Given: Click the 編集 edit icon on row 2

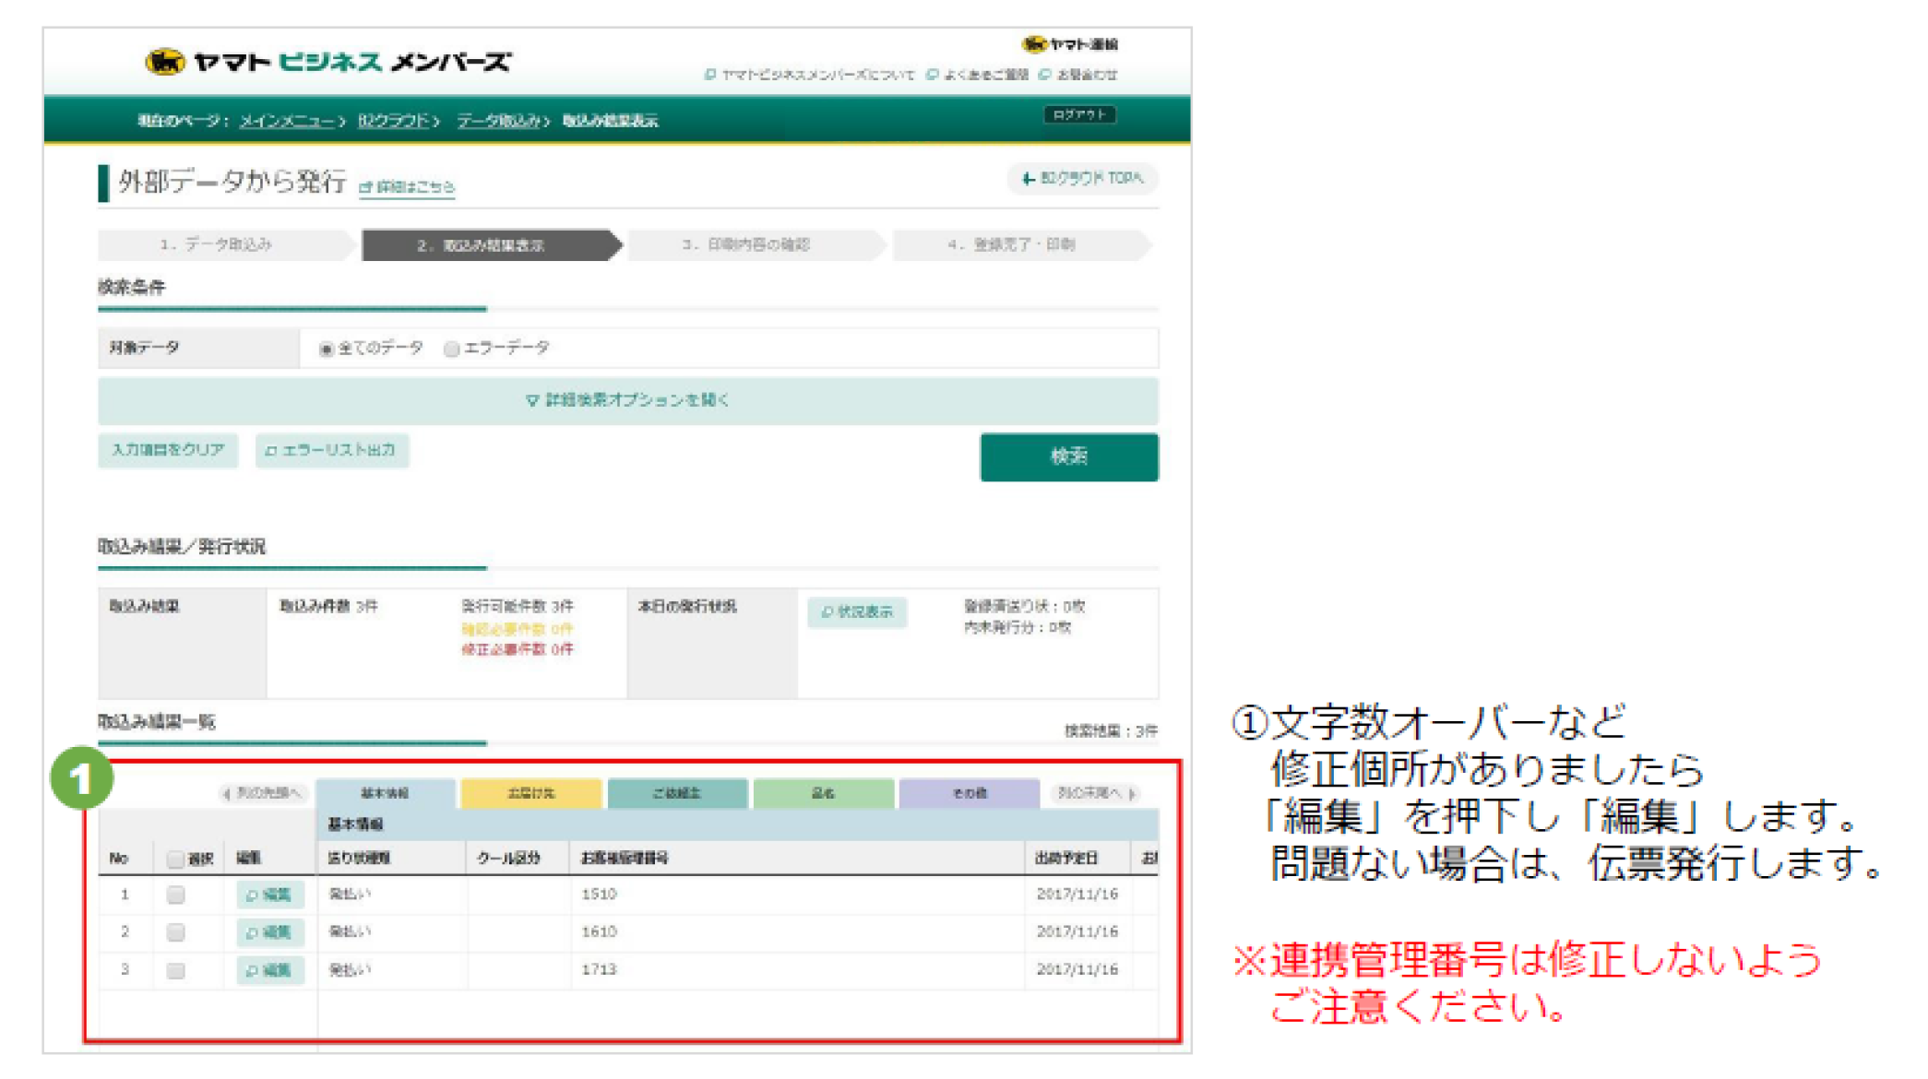Looking at the screenshot, I should (268, 932).
